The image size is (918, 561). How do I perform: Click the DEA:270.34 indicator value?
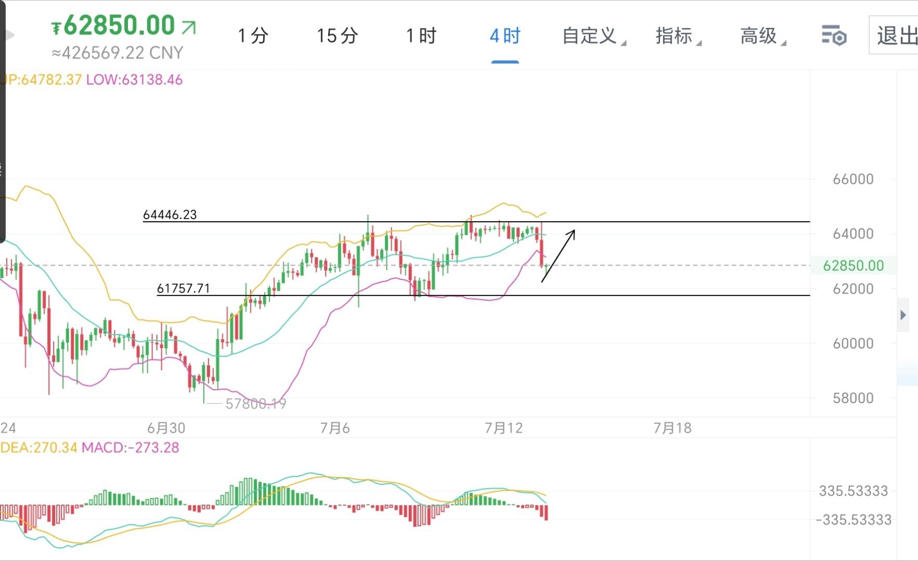click(39, 448)
